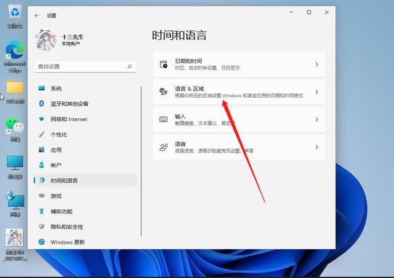Click the search magnifier icon
Viewport: 394px width, 278px height.
(130, 66)
